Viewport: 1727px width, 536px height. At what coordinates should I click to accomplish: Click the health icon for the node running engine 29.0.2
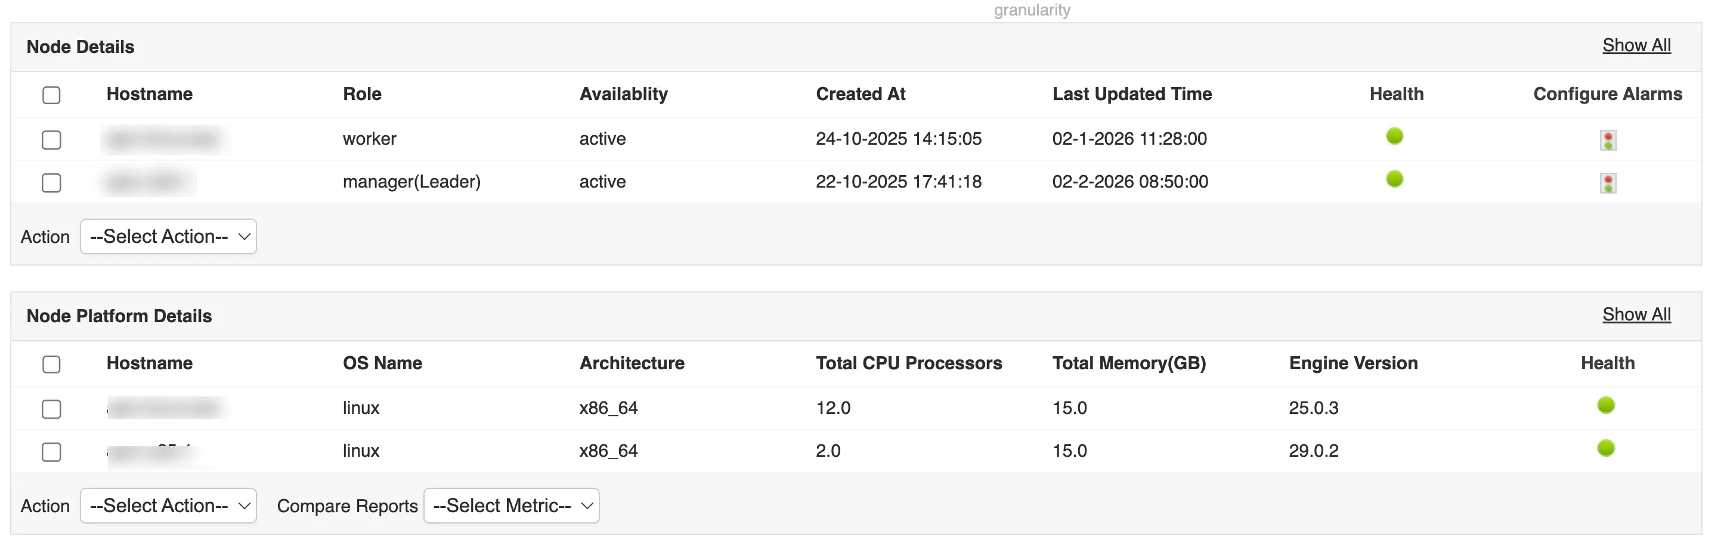1607,449
